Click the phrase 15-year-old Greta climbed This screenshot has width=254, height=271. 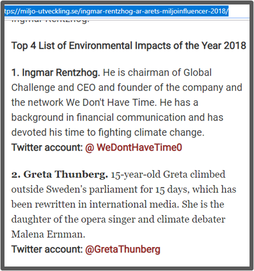(168, 174)
